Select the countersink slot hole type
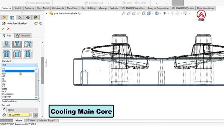 click(x=17, y=54)
